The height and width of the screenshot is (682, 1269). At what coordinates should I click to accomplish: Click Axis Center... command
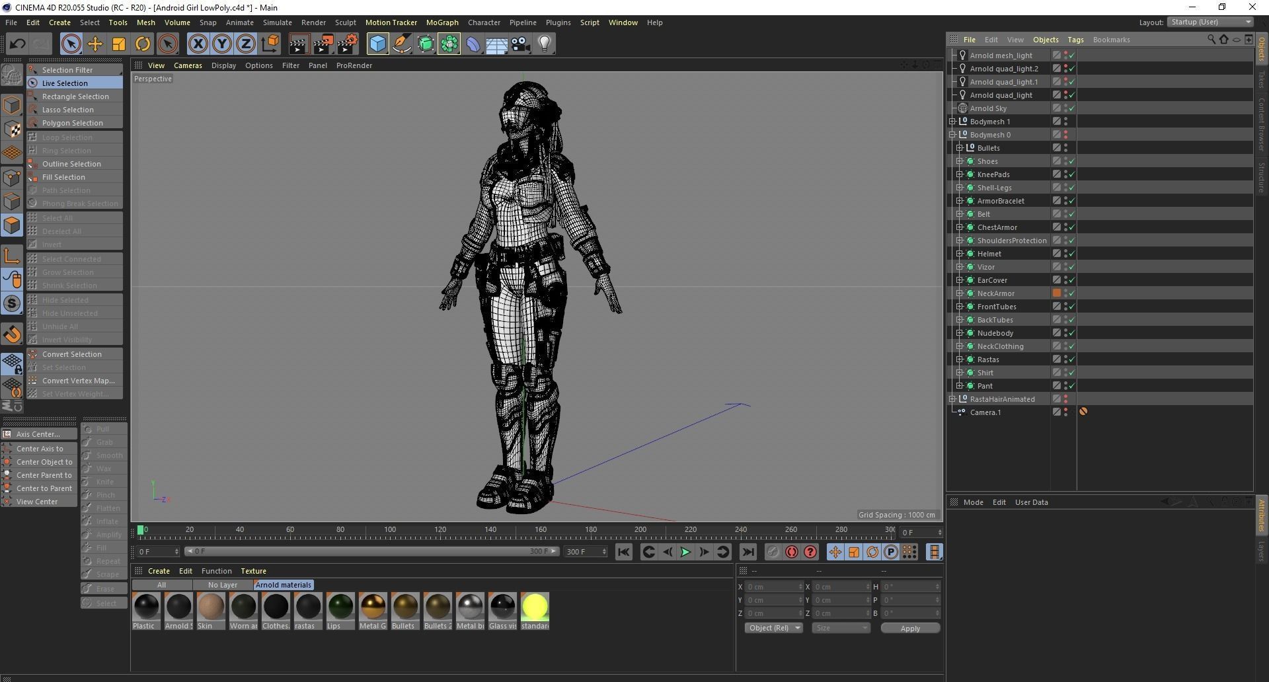point(39,434)
